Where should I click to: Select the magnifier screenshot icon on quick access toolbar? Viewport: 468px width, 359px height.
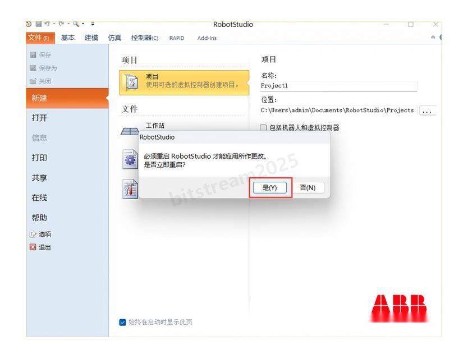pos(75,22)
